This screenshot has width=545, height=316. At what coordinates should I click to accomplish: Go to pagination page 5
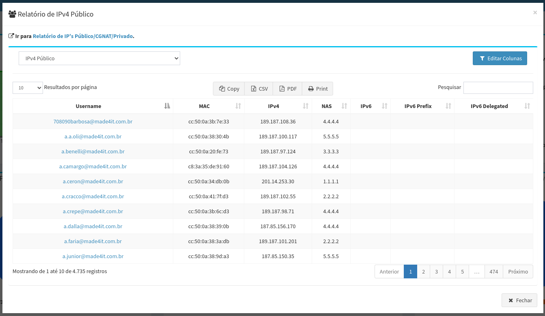tap(462, 271)
